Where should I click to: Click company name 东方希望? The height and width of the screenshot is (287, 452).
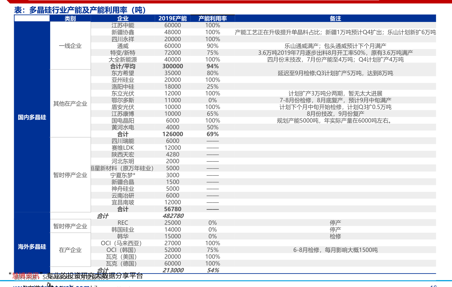point(123,73)
